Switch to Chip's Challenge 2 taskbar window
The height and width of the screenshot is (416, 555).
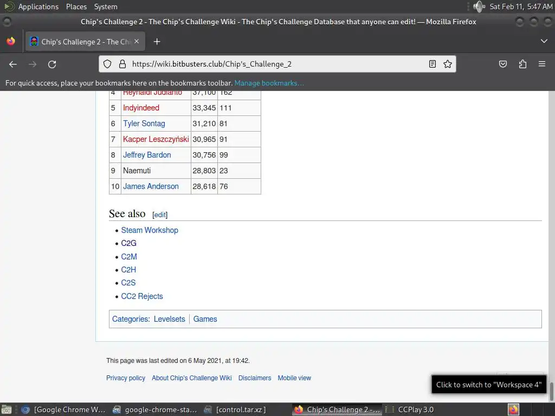(338, 409)
